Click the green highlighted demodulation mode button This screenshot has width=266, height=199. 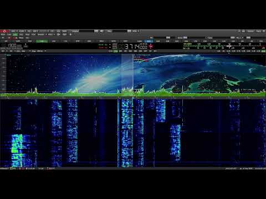click(x=42, y=41)
